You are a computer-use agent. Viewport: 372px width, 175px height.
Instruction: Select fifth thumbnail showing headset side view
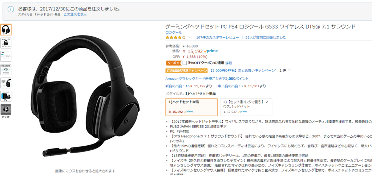(x=6, y=83)
